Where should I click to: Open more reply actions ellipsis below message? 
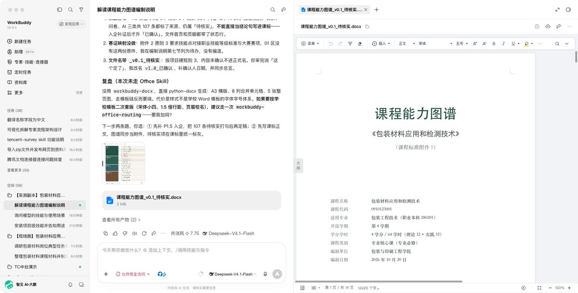[x=163, y=233]
